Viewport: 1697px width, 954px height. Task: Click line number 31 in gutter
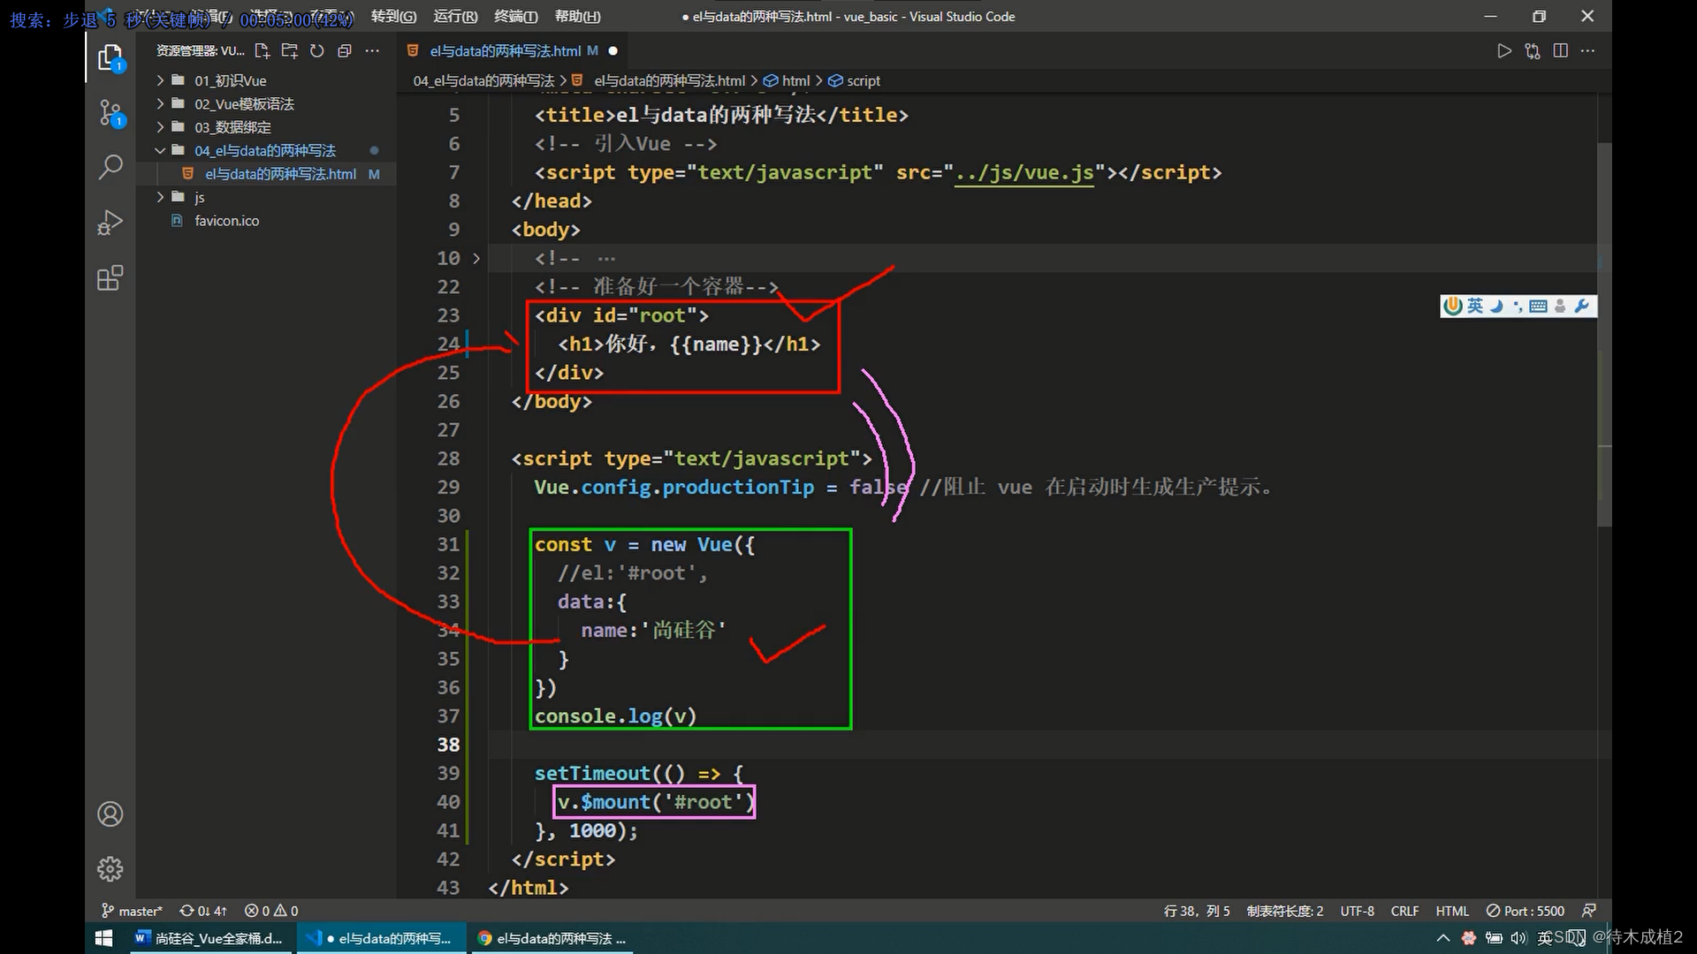click(448, 544)
